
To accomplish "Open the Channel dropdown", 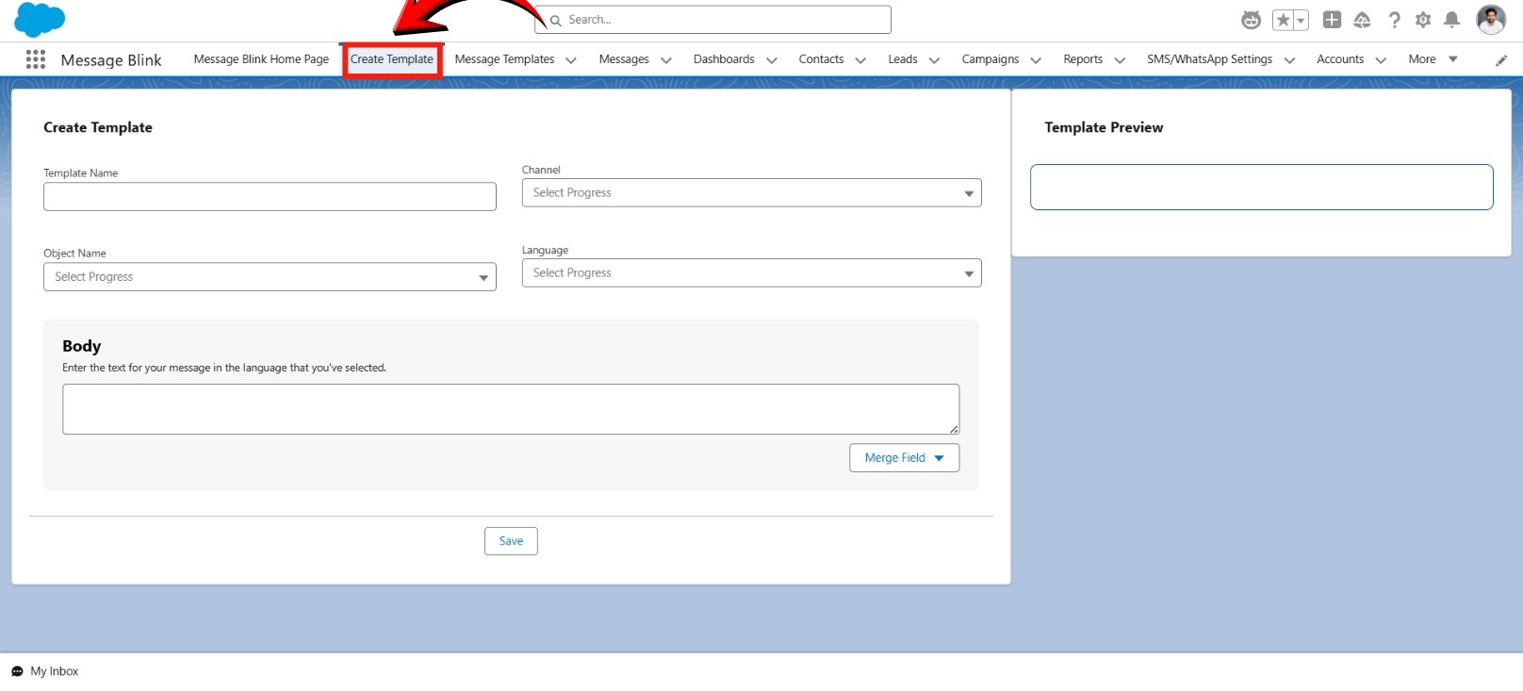I will point(752,192).
